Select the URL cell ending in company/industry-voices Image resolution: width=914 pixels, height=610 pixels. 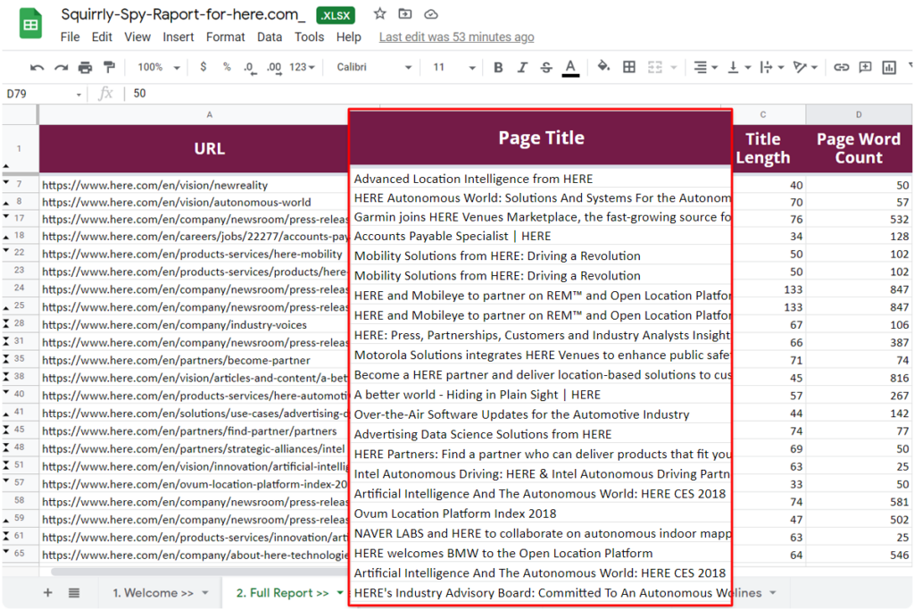click(195, 325)
